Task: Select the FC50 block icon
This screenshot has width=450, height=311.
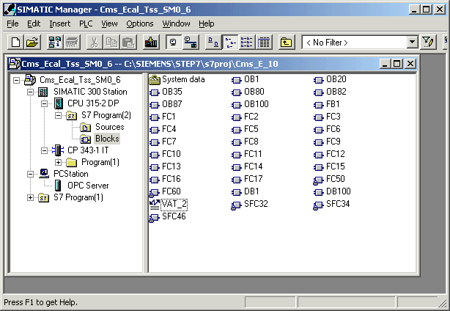Action: point(319,180)
